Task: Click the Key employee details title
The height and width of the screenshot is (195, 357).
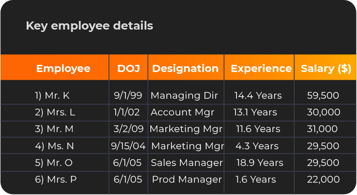Action: 89,26
